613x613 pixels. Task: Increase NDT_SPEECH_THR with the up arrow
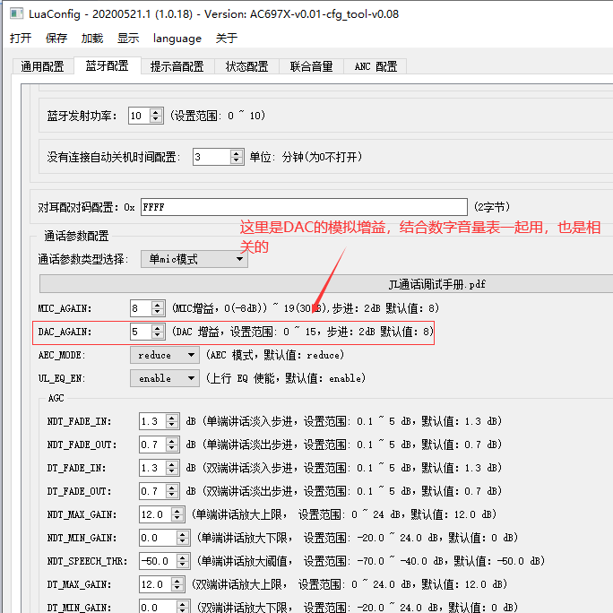[x=183, y=557]
